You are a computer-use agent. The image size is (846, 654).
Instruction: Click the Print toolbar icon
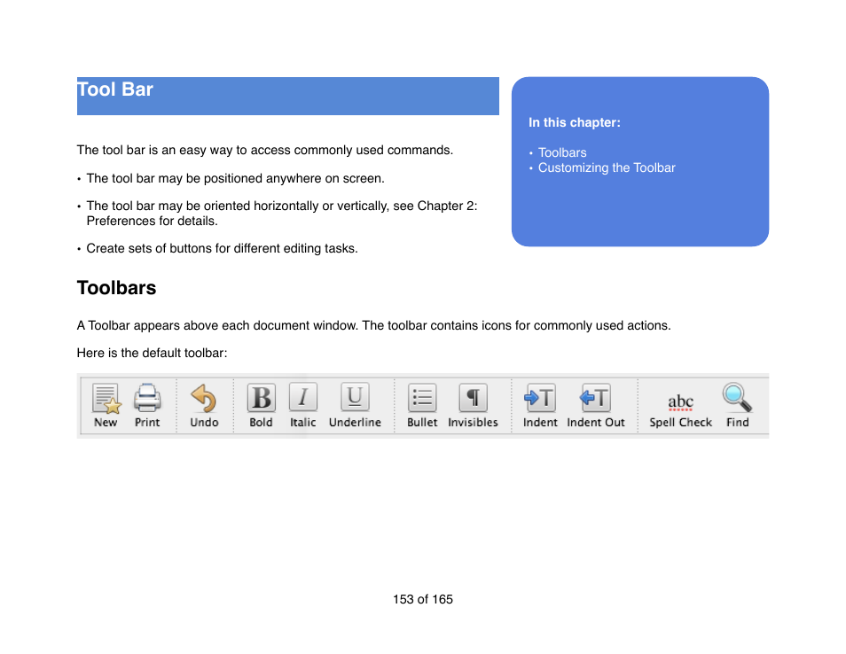point(146,399)
